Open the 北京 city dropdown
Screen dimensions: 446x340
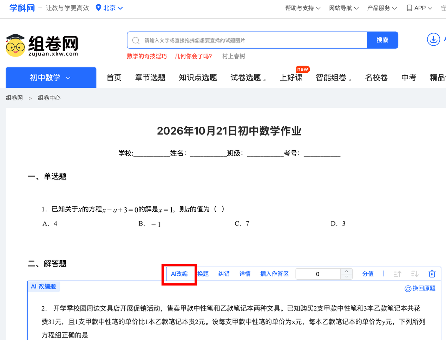(113, 8)
